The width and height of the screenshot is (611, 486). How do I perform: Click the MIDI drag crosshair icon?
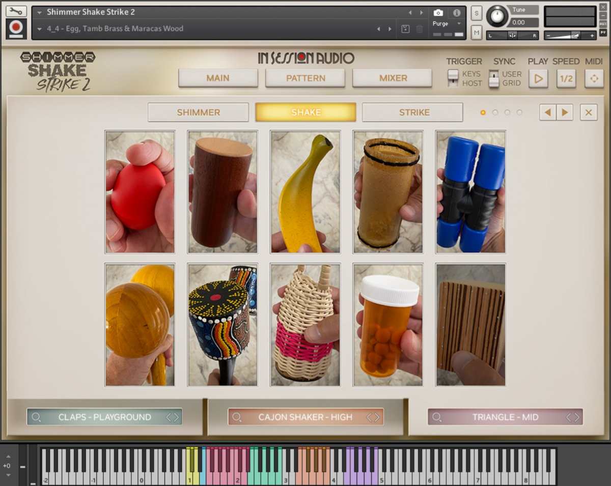tap(594, 79)
